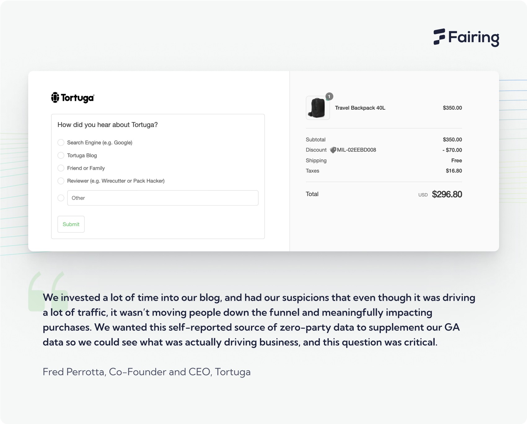Select Tortuga Blog radio option
Screen dimensions: 527x424
[x=61, y=155]
